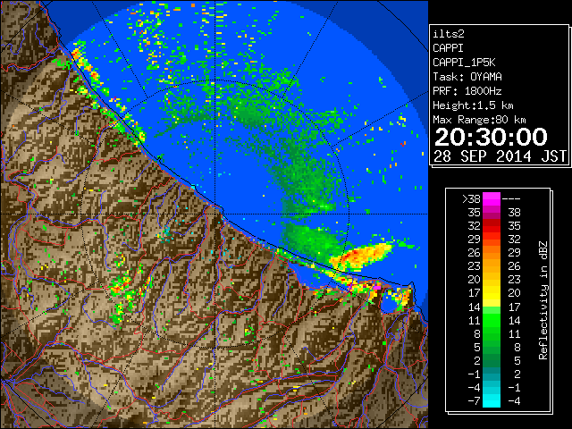Click the 'CAPPI_1P5K' text line
Viewport: 572px width, 429px height.
click(x=464, y=63)
